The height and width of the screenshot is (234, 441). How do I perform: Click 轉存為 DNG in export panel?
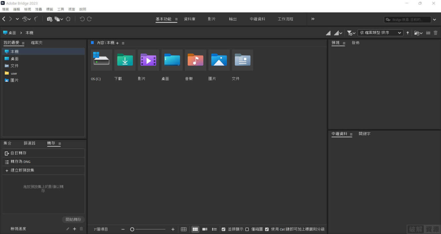[x=20, y=161]
